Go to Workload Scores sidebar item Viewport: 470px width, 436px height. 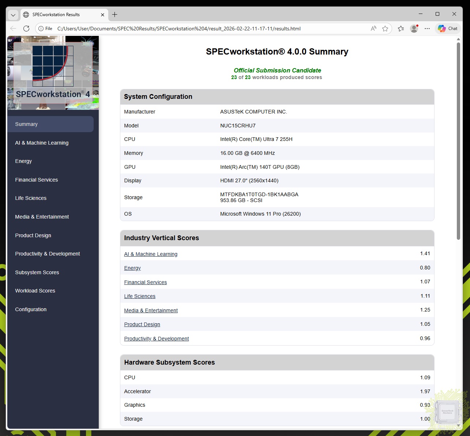tap(35, 291)
